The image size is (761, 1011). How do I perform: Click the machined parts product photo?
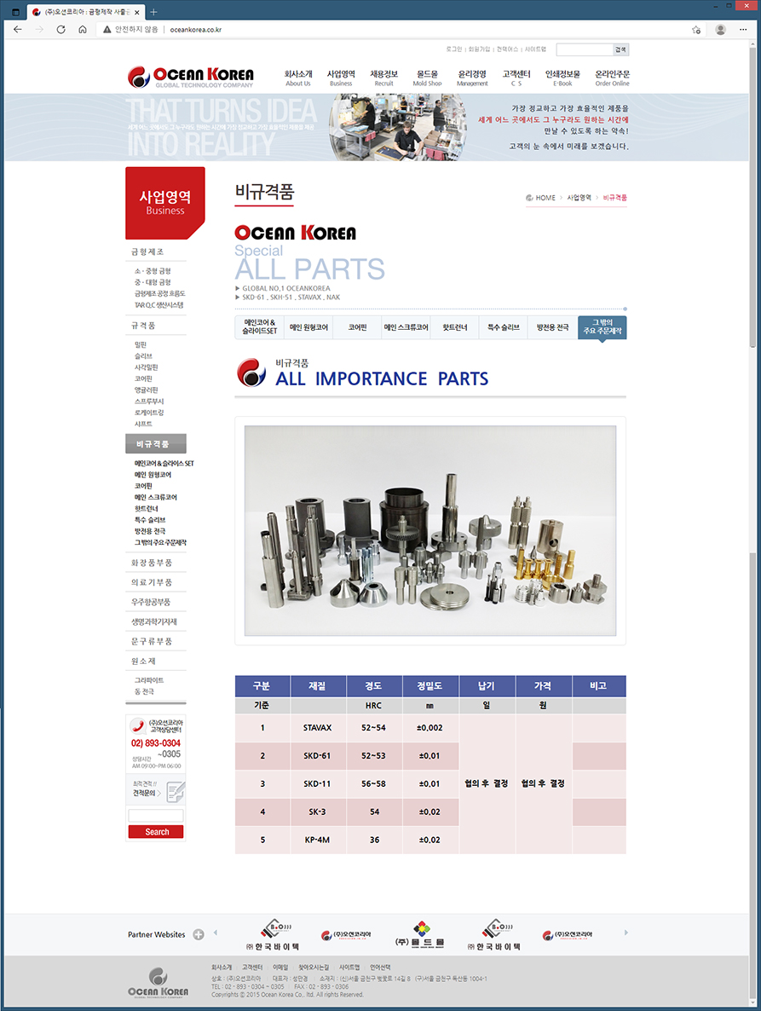click(x=430, y=530)
